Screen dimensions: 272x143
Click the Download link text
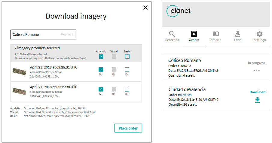[258, 92]
